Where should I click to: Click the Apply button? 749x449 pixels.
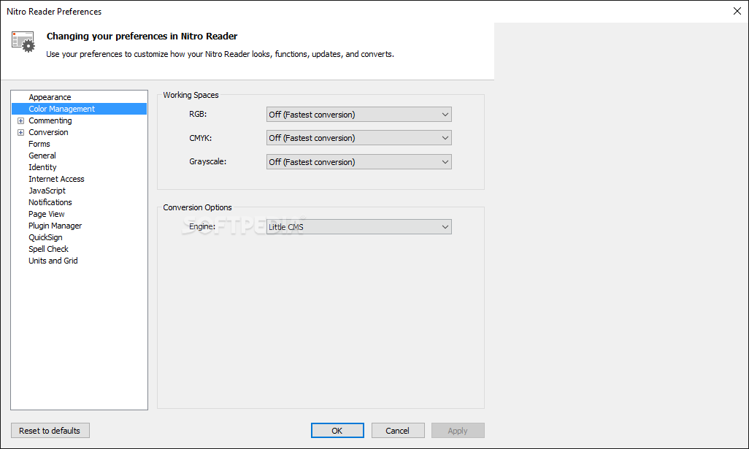tap(458, 431)
